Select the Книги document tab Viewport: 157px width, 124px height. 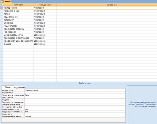point(7,2)
